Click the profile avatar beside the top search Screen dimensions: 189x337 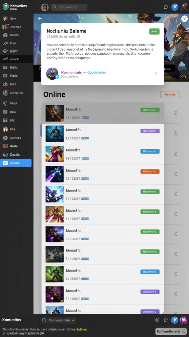tap(45, 7)
